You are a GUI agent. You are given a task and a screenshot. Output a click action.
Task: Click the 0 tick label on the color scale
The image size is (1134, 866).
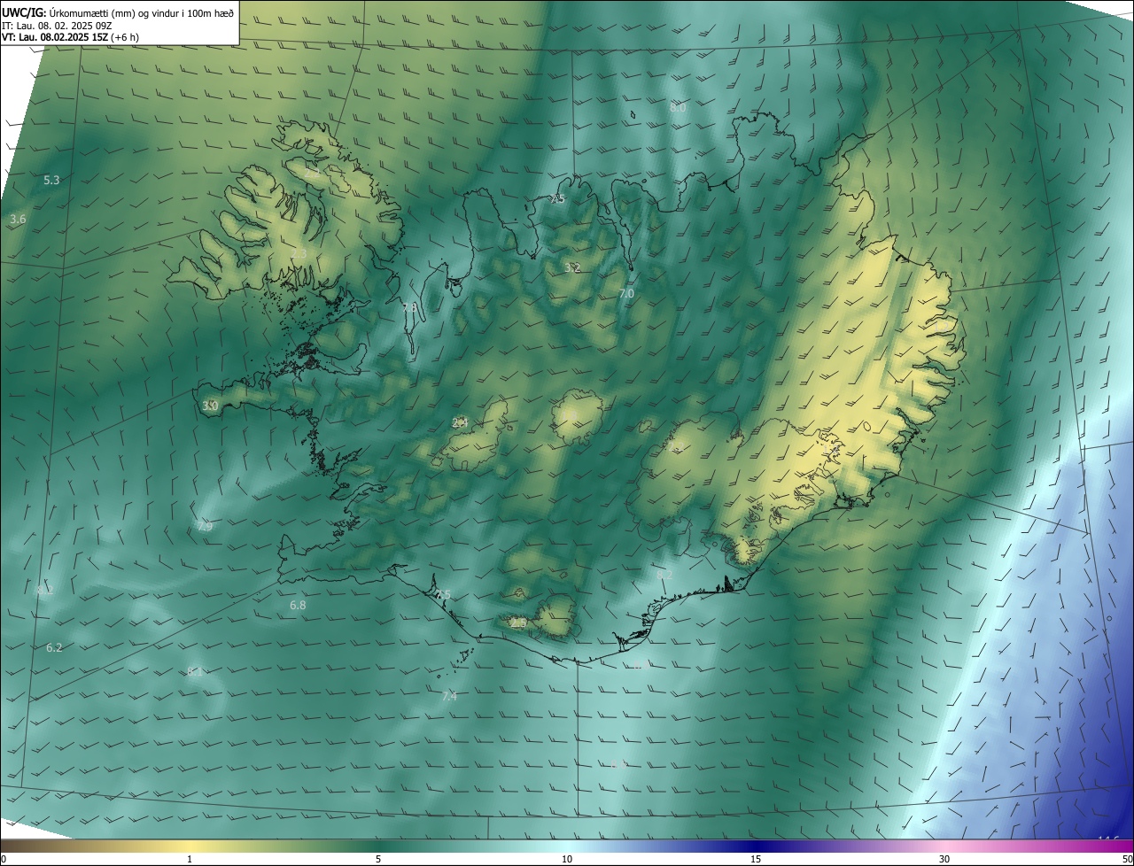[4, 859]
